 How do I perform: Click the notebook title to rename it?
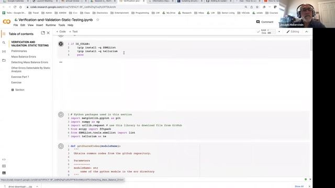tap(55, 20)
